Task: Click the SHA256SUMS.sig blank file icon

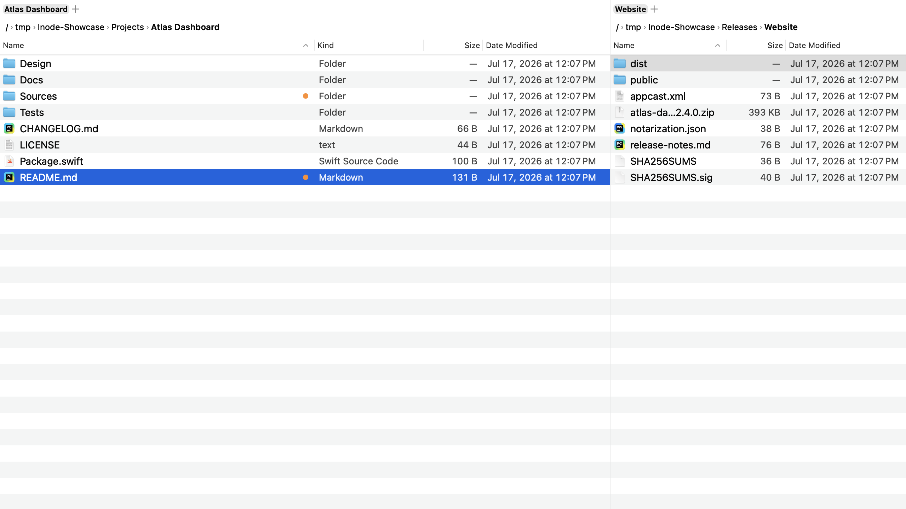Action: point(620,177)
